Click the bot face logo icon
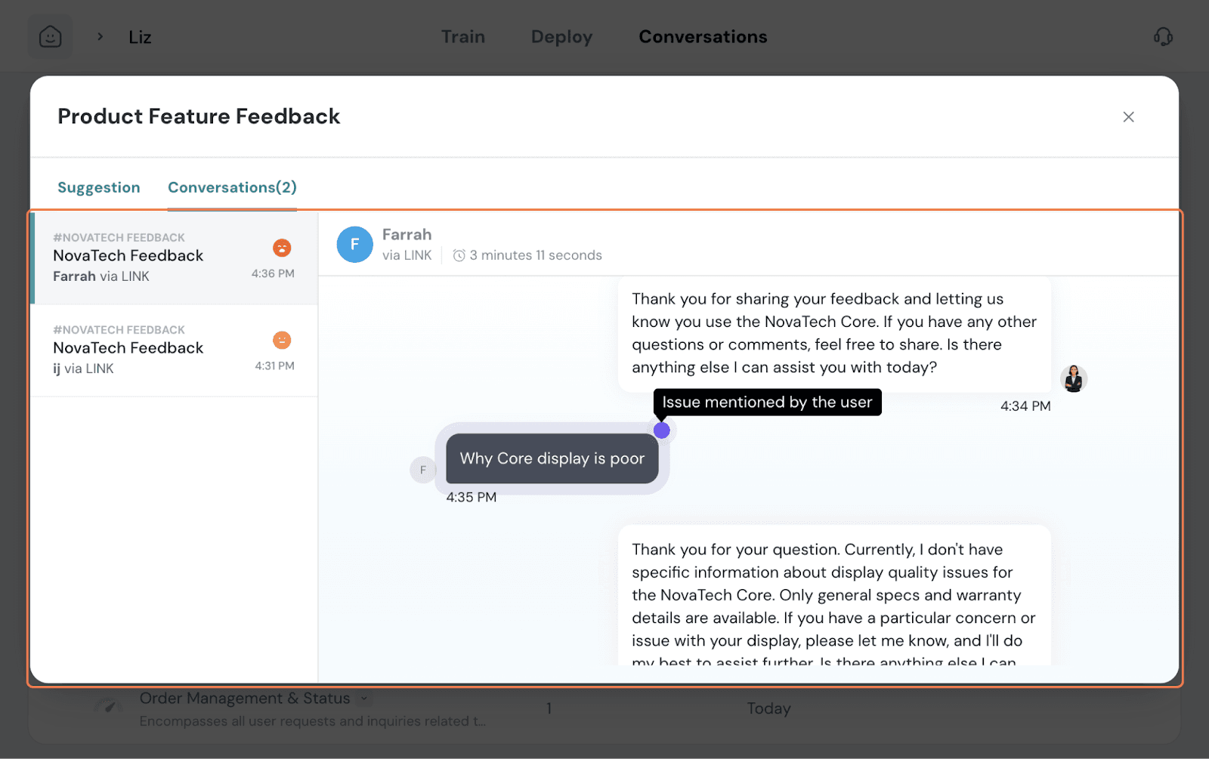The width and height of the screenshot is (1209, 759). click(x=51, y=36)
